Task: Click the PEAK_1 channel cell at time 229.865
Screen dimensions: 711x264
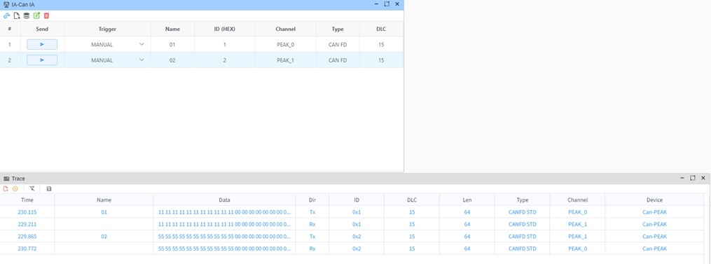Action: pyautogui.click(x=577, y=236)
